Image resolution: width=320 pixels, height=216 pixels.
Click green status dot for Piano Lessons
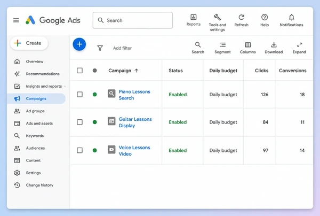pyautogui.click(x=95, y=95)
